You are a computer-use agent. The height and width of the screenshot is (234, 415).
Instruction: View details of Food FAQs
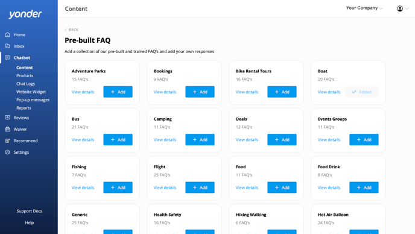247,188
